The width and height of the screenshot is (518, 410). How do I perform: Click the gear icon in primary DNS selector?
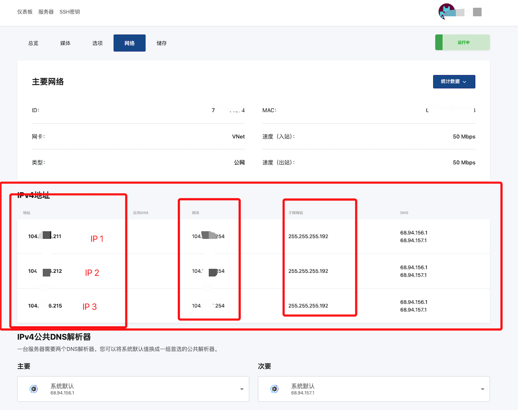[33, 389]
